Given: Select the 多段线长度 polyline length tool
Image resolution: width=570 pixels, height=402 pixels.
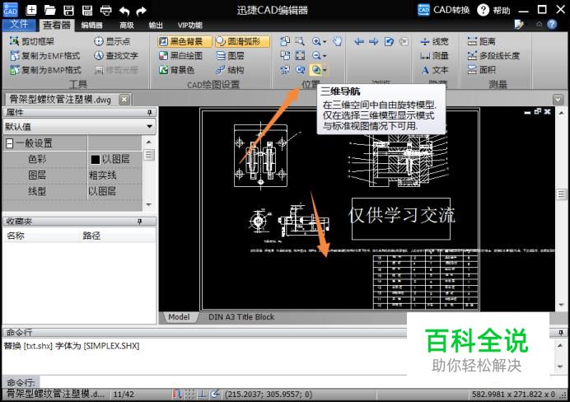Looking at the screenshot, I should point(493,56).
